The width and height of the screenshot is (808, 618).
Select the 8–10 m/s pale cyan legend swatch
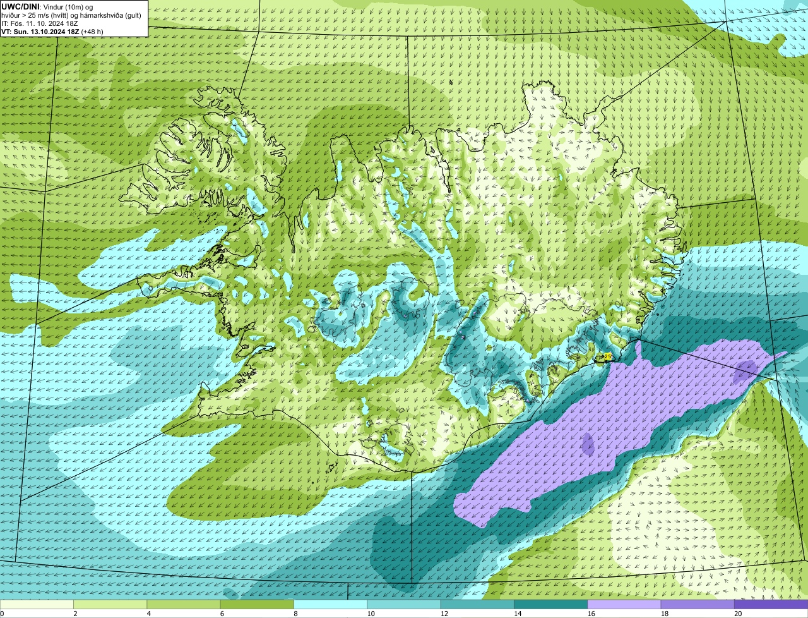[330, 605]
